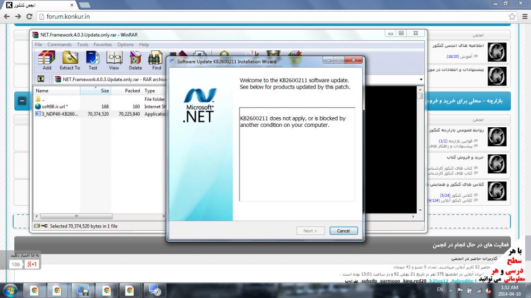Click forum icon beside خرید و فروش کتاب
The width and height of the screenshot is (531, 298).
pyautogui.click(x=497, y=164)
